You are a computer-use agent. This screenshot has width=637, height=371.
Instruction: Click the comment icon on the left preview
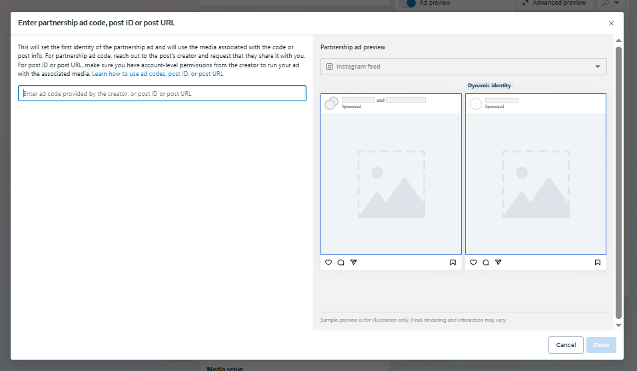340,262
